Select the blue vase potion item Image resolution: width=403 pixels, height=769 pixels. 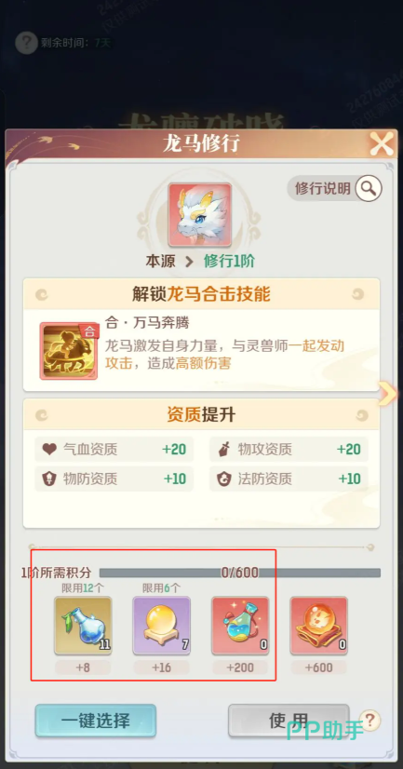[x=83, y=626]
